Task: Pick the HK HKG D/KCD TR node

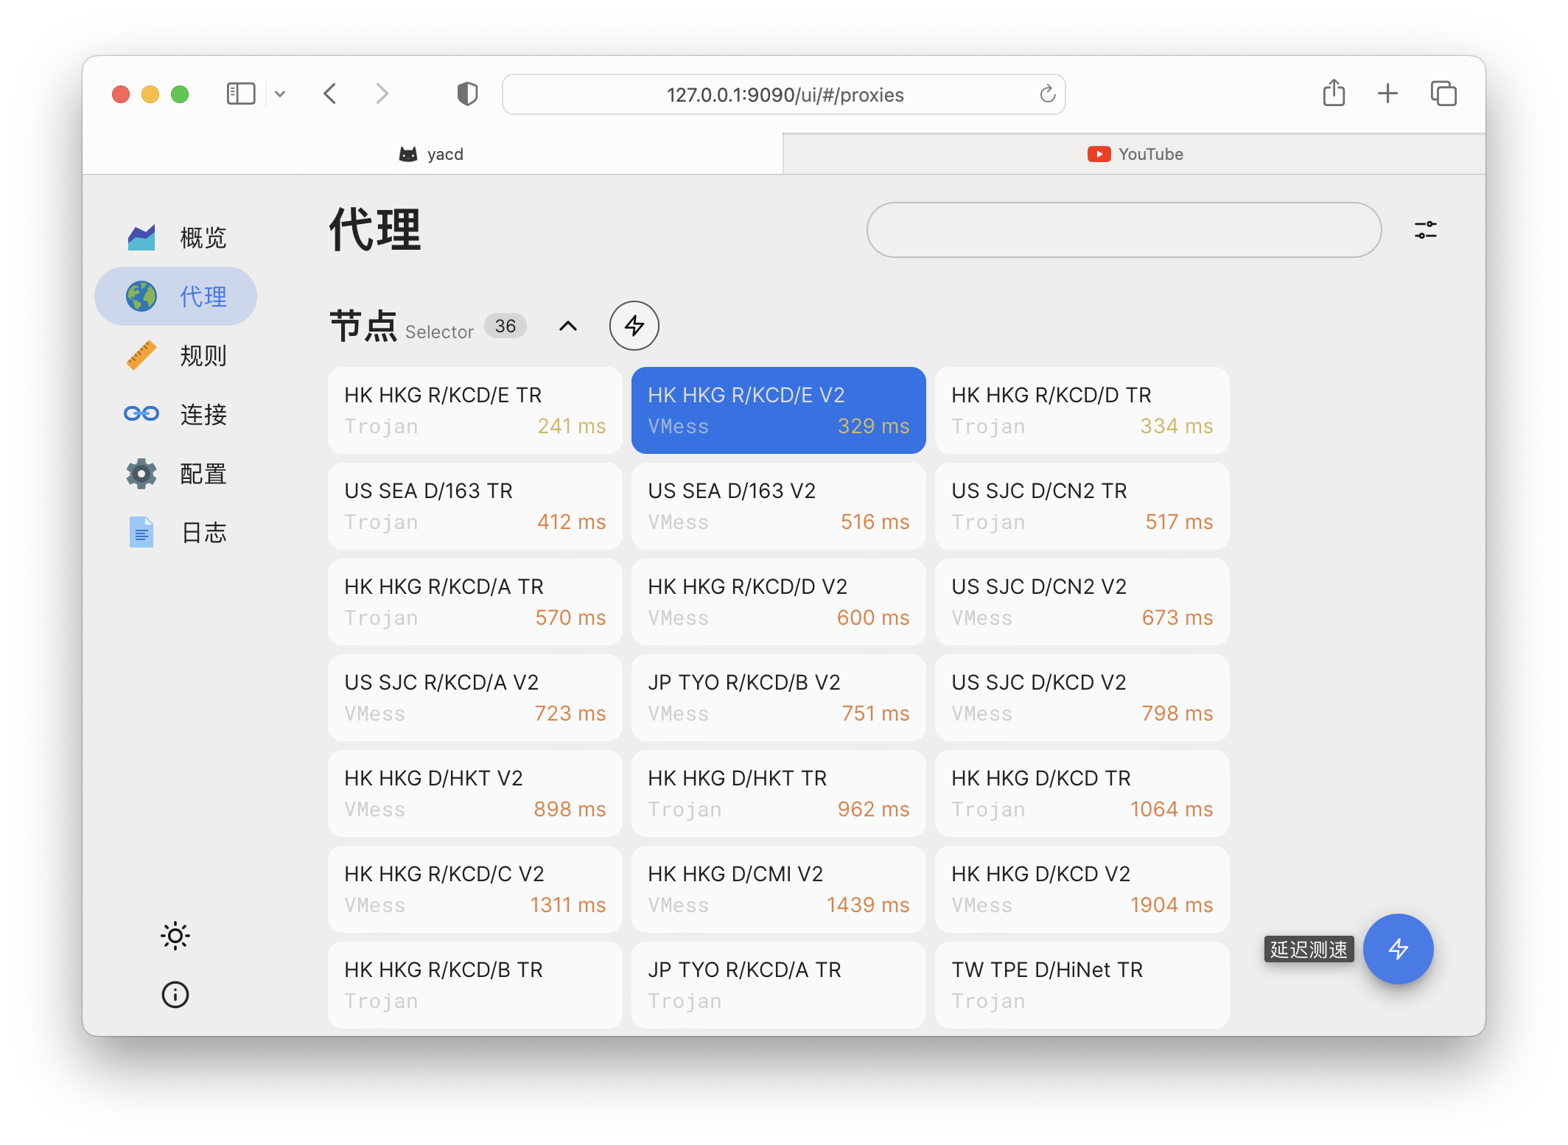Action: pos(1082,794)
